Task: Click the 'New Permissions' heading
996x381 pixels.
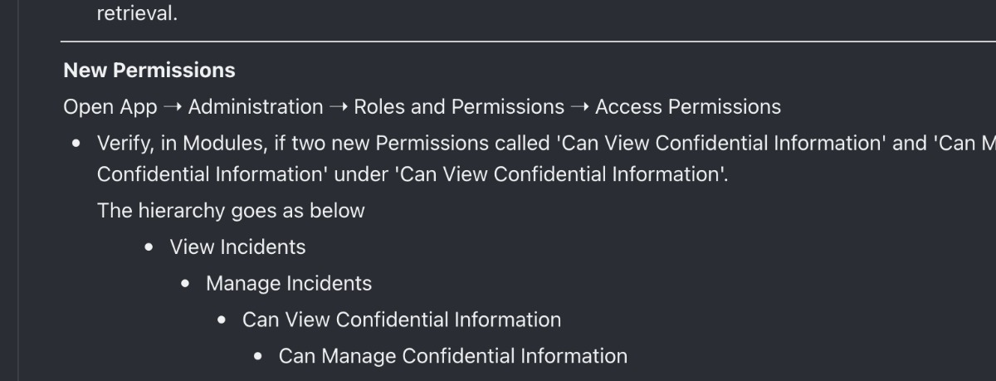Action: click(149, 71)
